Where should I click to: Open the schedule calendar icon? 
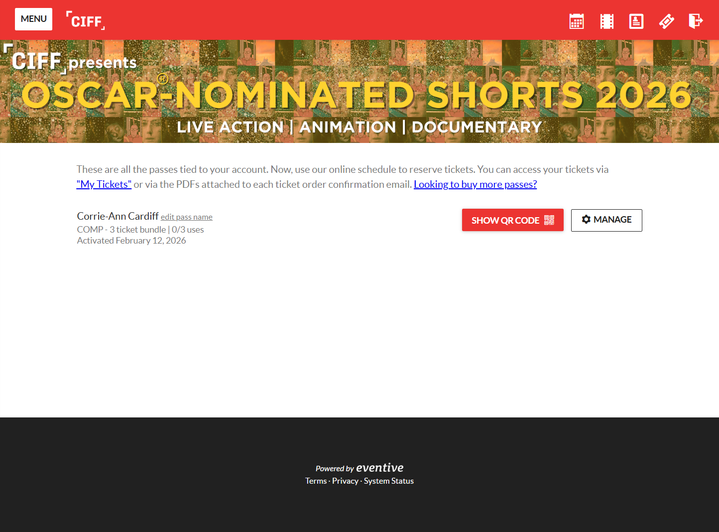click(x=577, y=21)
